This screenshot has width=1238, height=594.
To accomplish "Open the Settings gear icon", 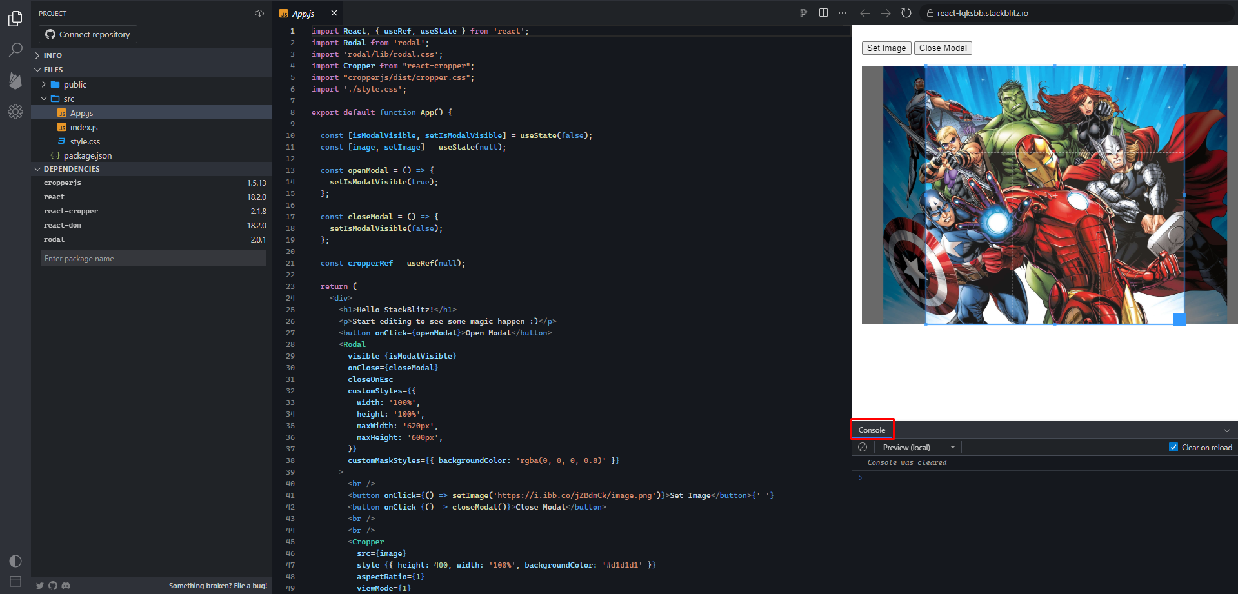I will [x=15, y=112].
